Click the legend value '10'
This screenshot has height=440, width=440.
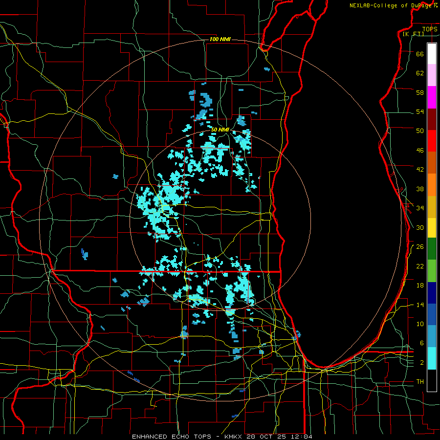click(420, 324)
